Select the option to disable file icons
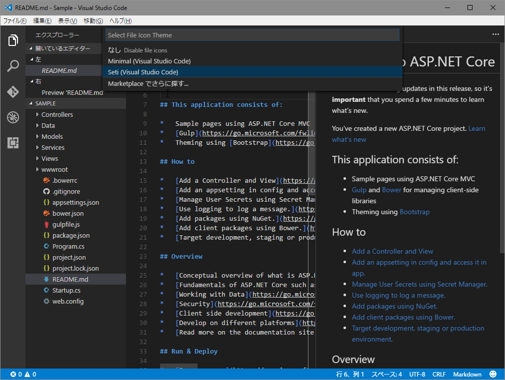The image size is (505, 380). point(137,50)
